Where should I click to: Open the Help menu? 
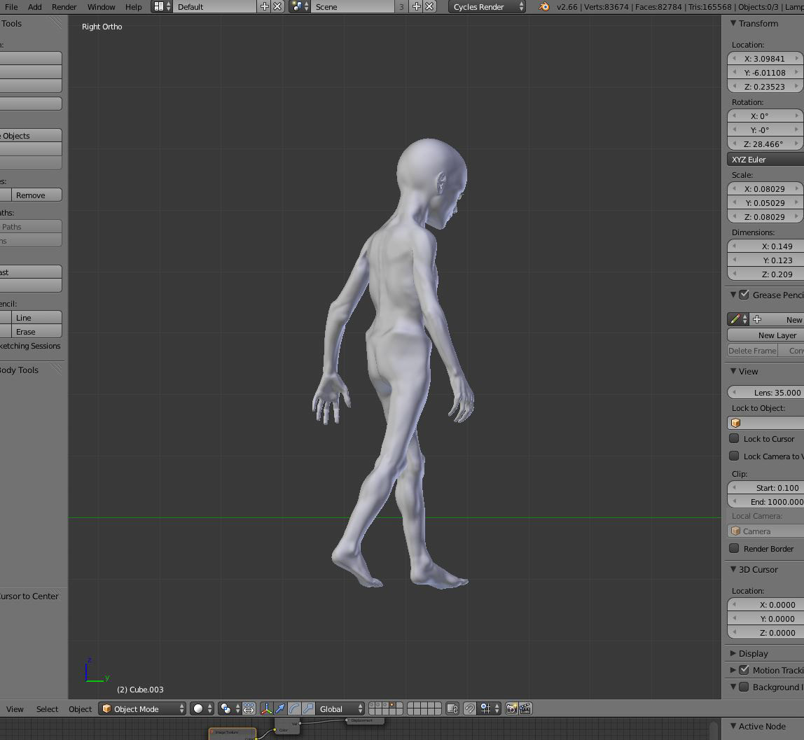(133, 7)
